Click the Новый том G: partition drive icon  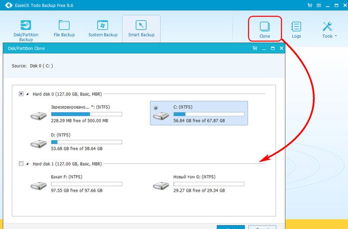pyautogui.click(x=161, y=186)
